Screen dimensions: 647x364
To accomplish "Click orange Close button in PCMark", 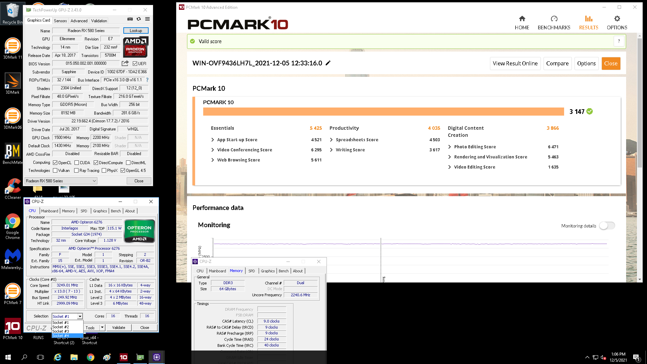I will point(611,63).
